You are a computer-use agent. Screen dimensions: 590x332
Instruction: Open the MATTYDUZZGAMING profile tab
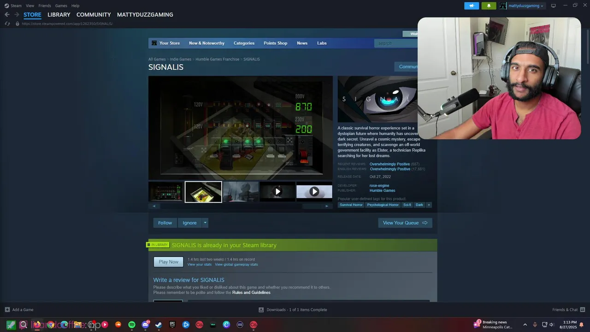pos(145,15)
